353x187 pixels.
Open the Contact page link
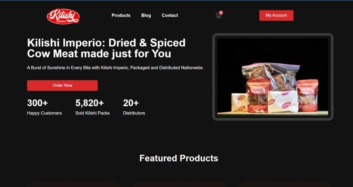170,15
